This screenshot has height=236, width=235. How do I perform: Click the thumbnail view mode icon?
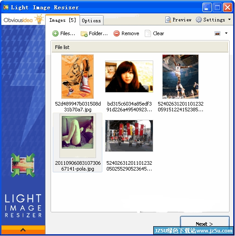pyautogui.click(x=217, y=33)
